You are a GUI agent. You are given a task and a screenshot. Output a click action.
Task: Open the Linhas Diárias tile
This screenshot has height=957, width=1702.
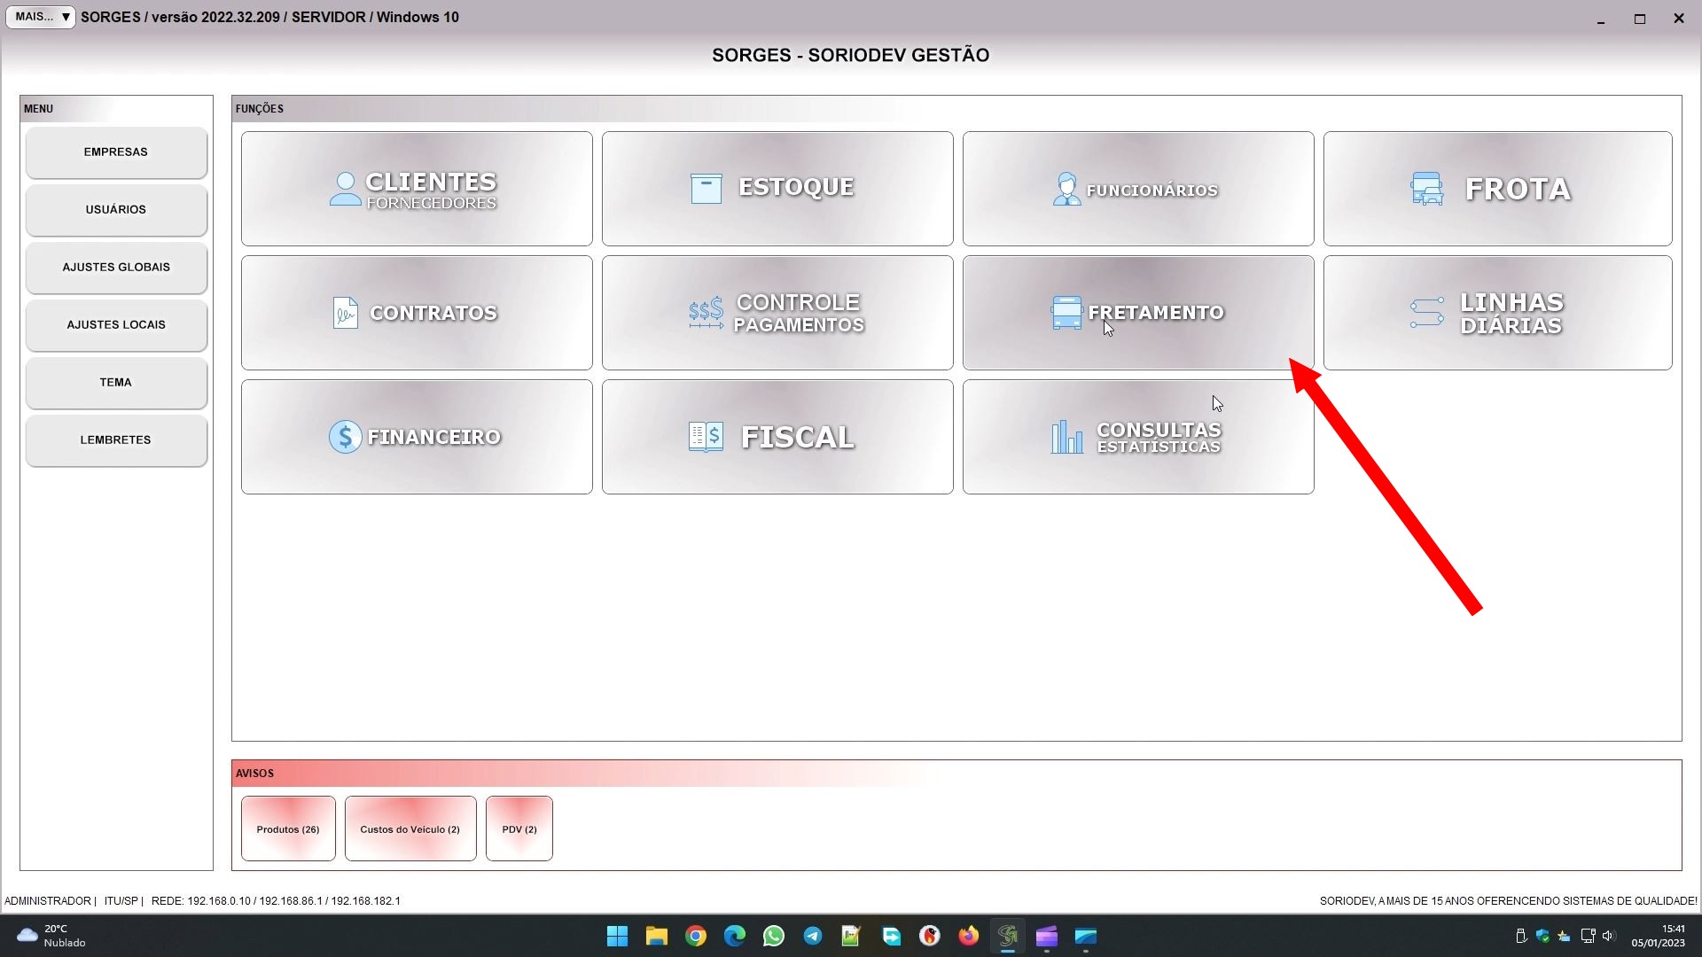[x=1498, y=313]
